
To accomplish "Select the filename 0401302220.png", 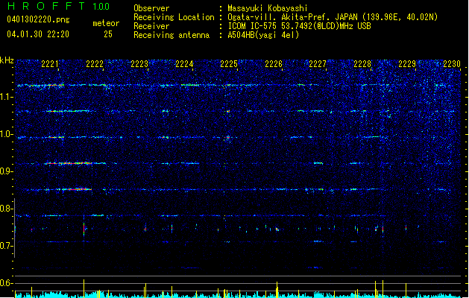I will [x=38, y=19].
